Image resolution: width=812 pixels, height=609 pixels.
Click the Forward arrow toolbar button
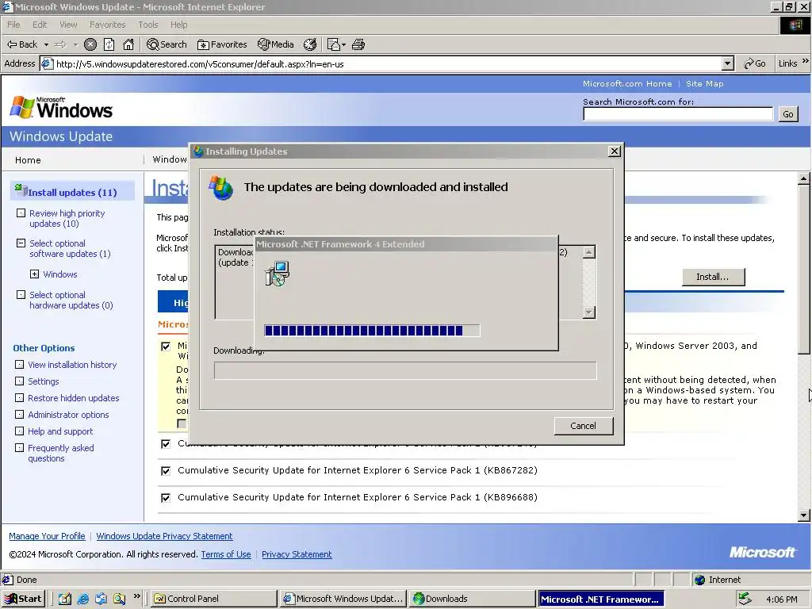point(60,44)
